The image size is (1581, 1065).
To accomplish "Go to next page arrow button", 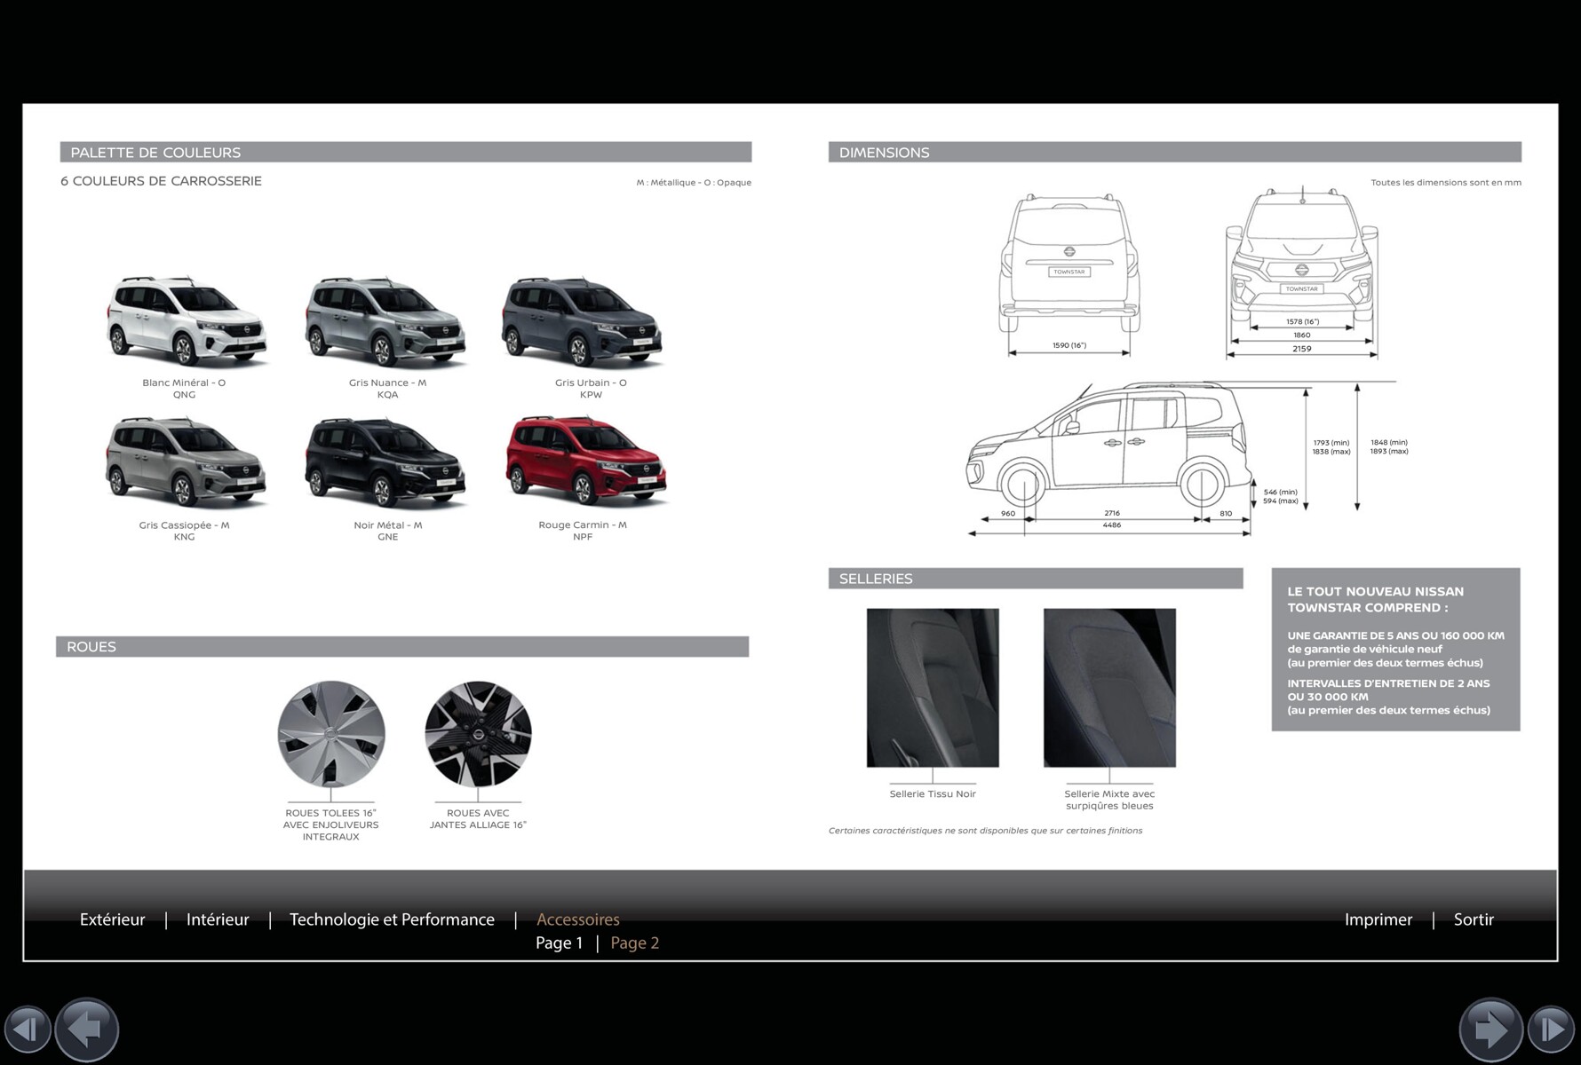I will point(1491,1029).
